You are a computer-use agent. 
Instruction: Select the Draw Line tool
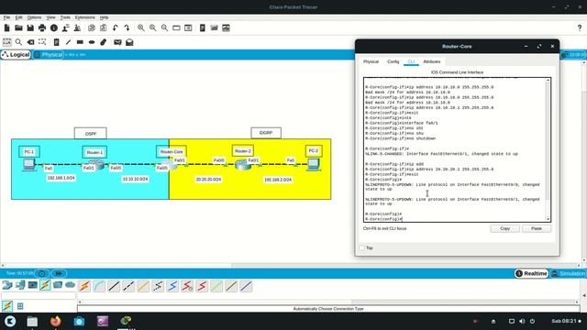click(x=68, y=42)
